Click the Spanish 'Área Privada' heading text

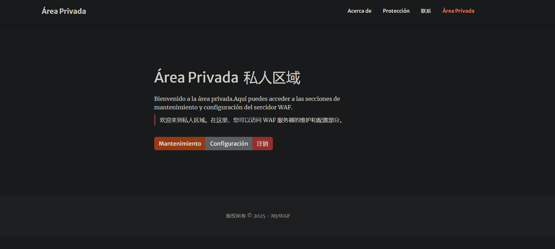tap(196, 78)
